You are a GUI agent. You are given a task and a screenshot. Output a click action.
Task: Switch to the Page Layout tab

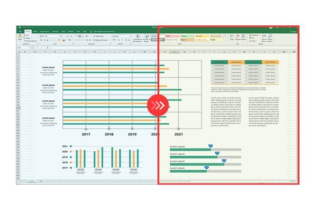click(x=44, y=32)
